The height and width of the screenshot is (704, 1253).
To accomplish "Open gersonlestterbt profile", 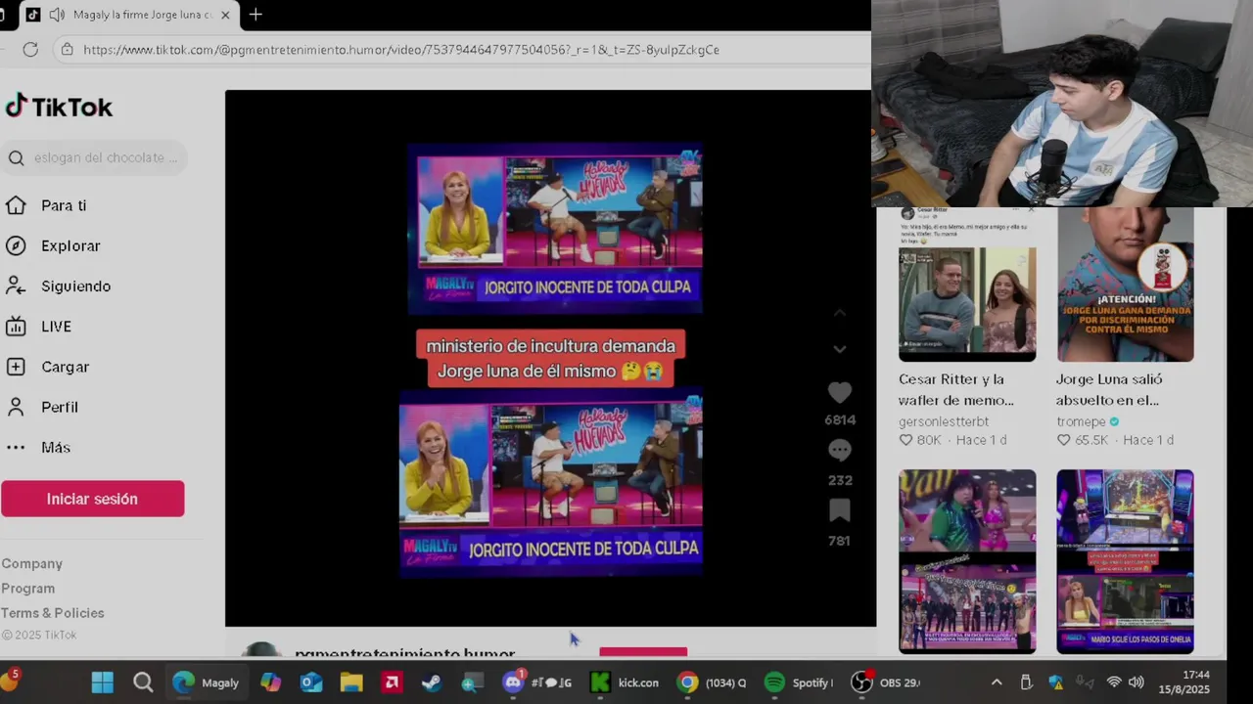I will [944, 421].
